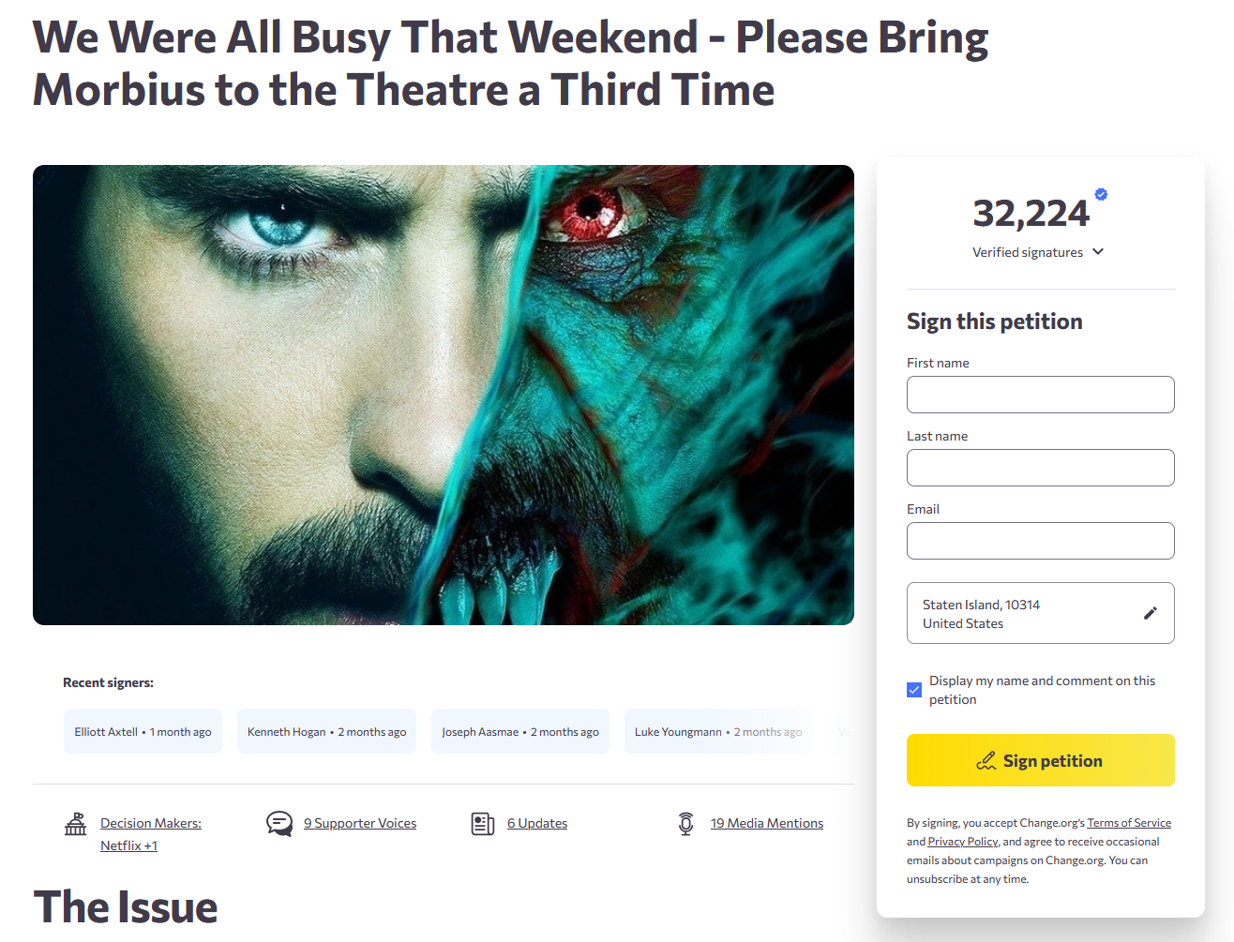Select recent signer Elliott Axtell chip

(143, 732)
